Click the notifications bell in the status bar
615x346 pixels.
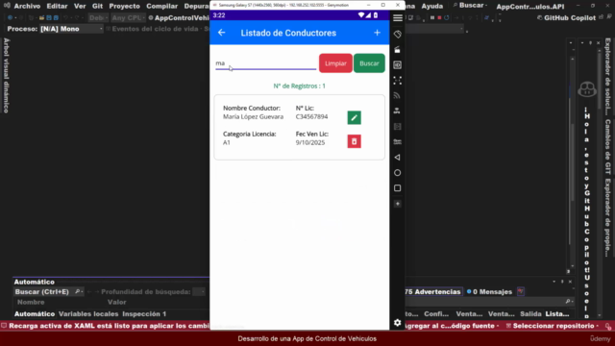pos(608,326)
